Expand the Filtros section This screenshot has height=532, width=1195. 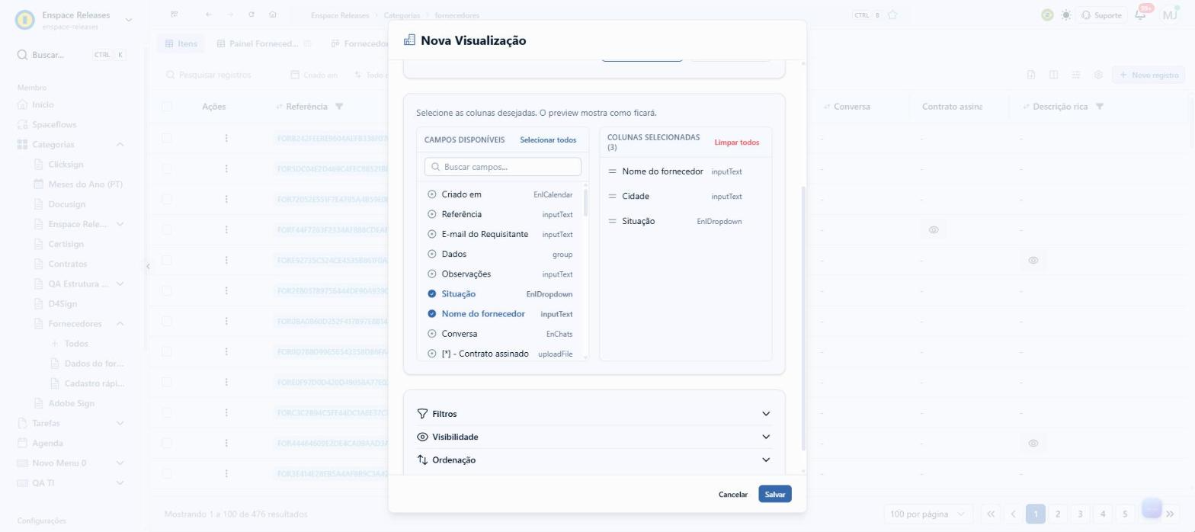tap(594, 414)
